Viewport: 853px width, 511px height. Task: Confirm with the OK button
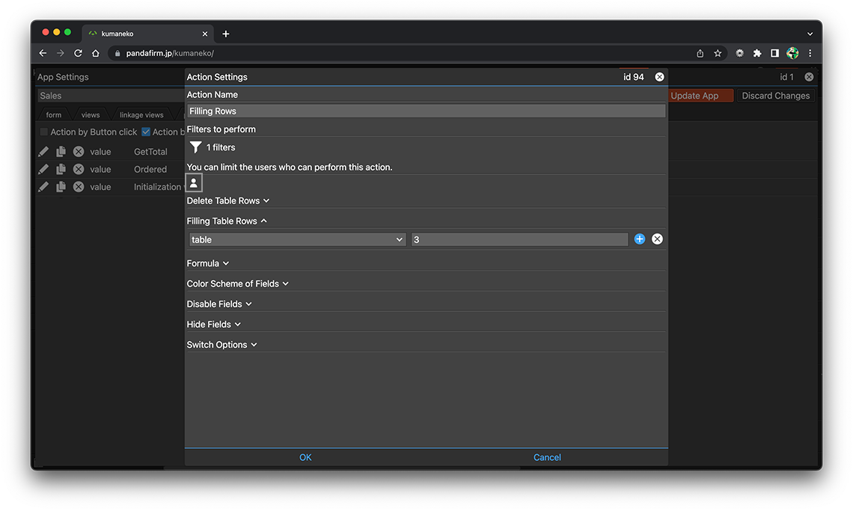pyautogui.click(x=305, y=457)
